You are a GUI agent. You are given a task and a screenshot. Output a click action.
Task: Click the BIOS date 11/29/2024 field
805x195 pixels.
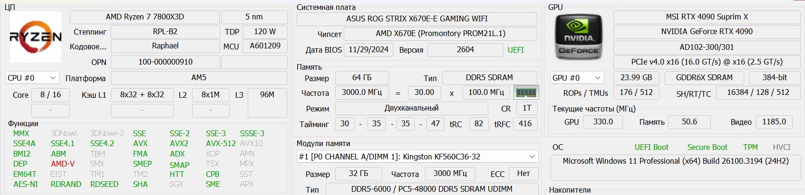click(x=369, y=50)
